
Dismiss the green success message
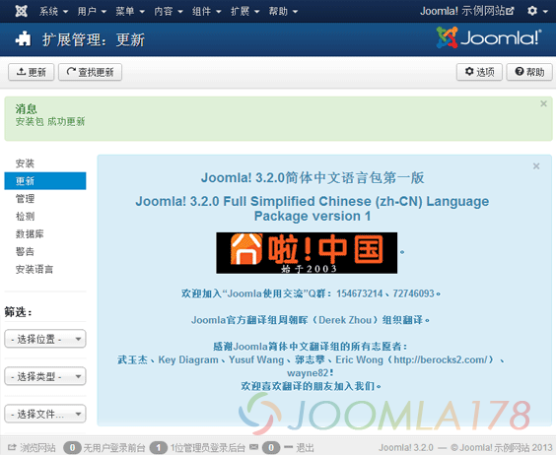(543, 103)
